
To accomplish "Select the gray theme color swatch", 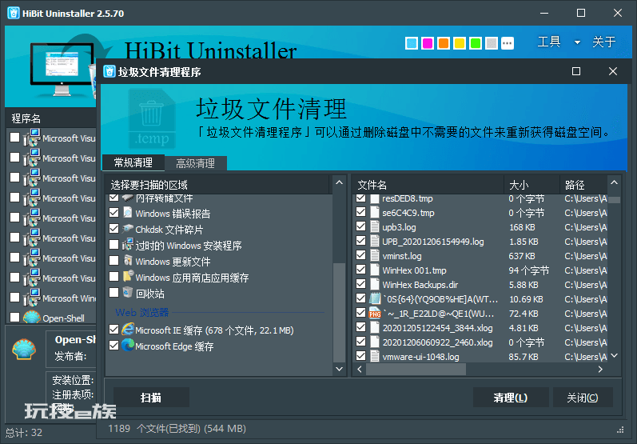I will [492, 42].
